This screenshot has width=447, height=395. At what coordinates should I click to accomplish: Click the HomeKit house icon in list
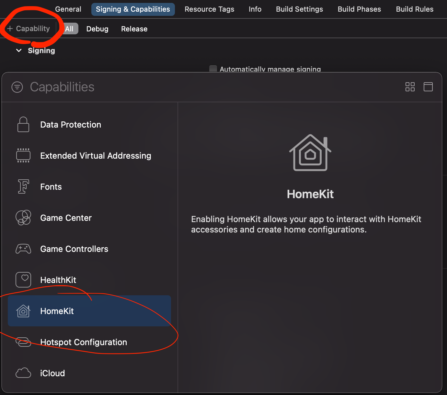coord(23,311)
